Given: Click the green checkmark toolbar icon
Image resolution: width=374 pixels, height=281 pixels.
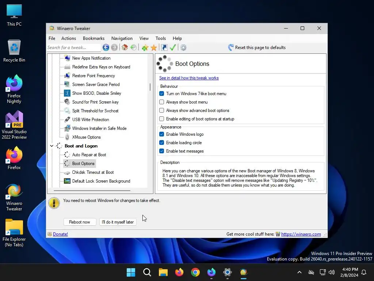Looking at the screenshot, I should tap(173, 48).
